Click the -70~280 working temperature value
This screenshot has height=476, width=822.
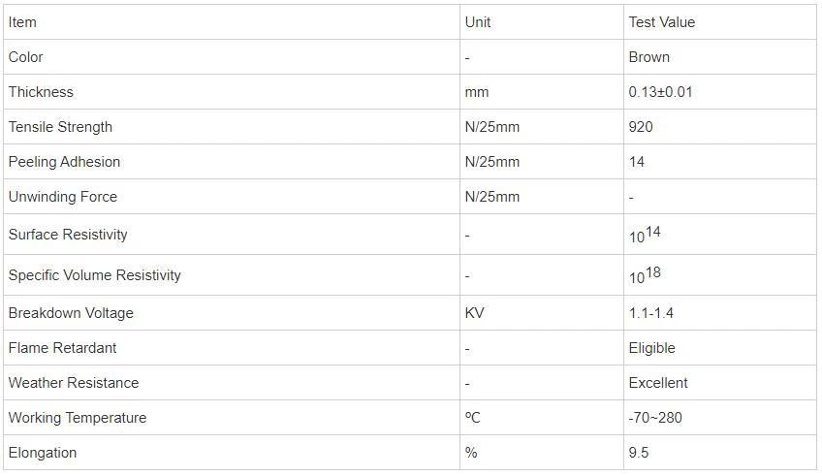point(655,418)
